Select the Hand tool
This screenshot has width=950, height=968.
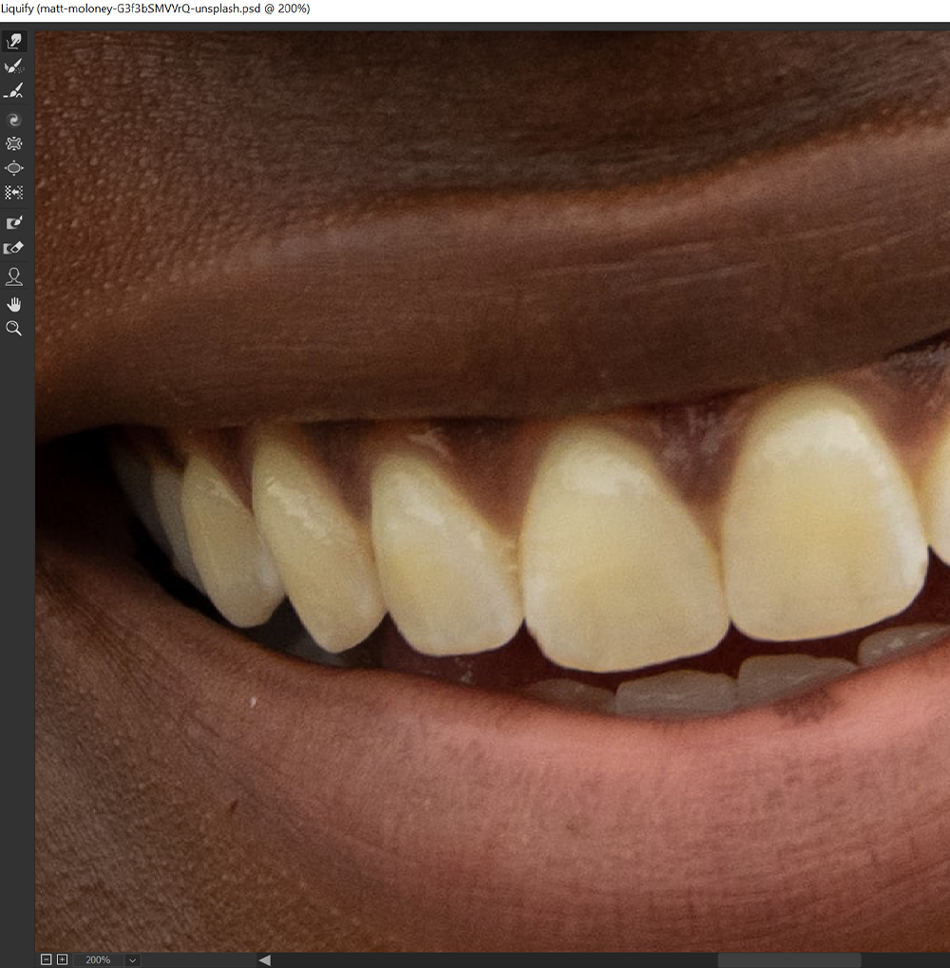pos(13,304)
